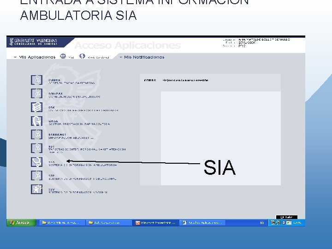Open the Tarjetas identif. personal sanit. icon

click(x=36, y=148)
